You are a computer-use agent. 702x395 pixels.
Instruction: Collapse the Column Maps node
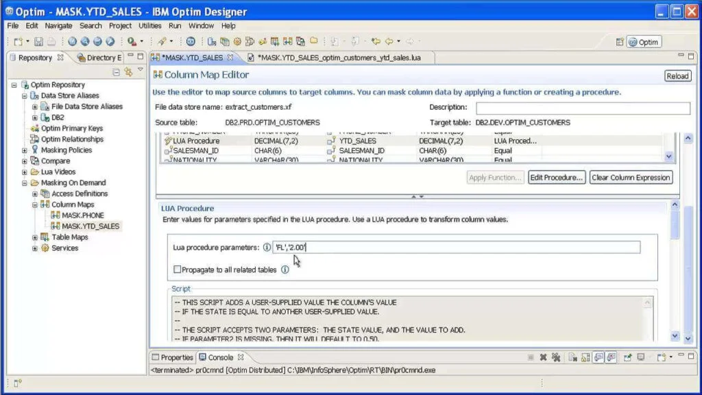pyautogui.click(x=35, y=204)
